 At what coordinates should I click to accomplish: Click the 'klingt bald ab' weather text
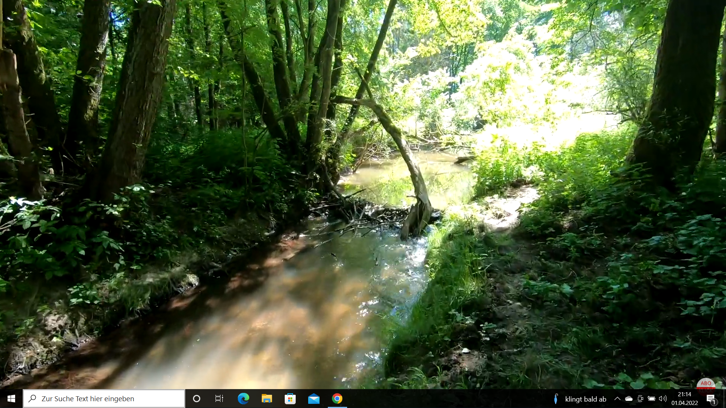585,399
